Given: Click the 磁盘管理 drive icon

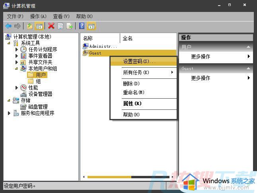Looking at the screenshot, I should [23, 107].
